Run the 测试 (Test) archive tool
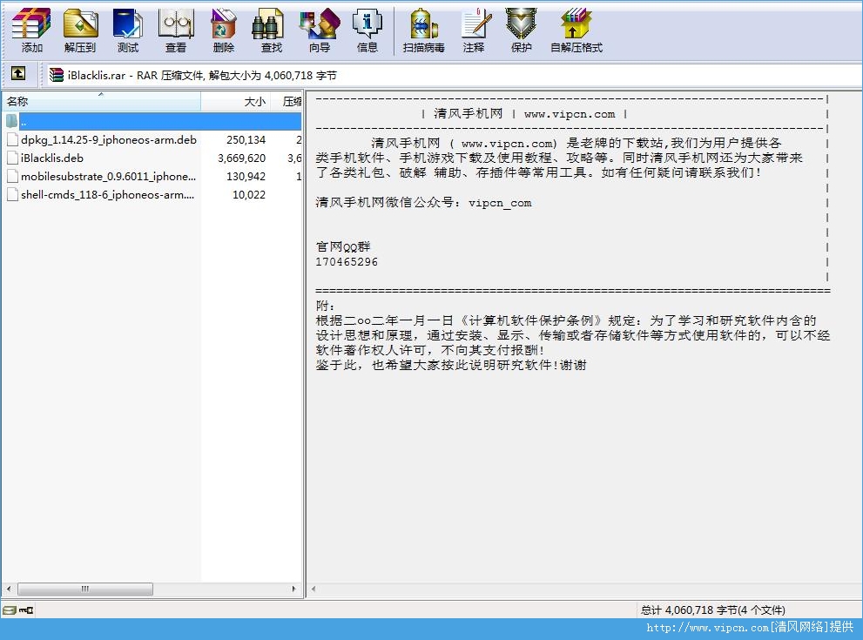 (x=128, y=30)
